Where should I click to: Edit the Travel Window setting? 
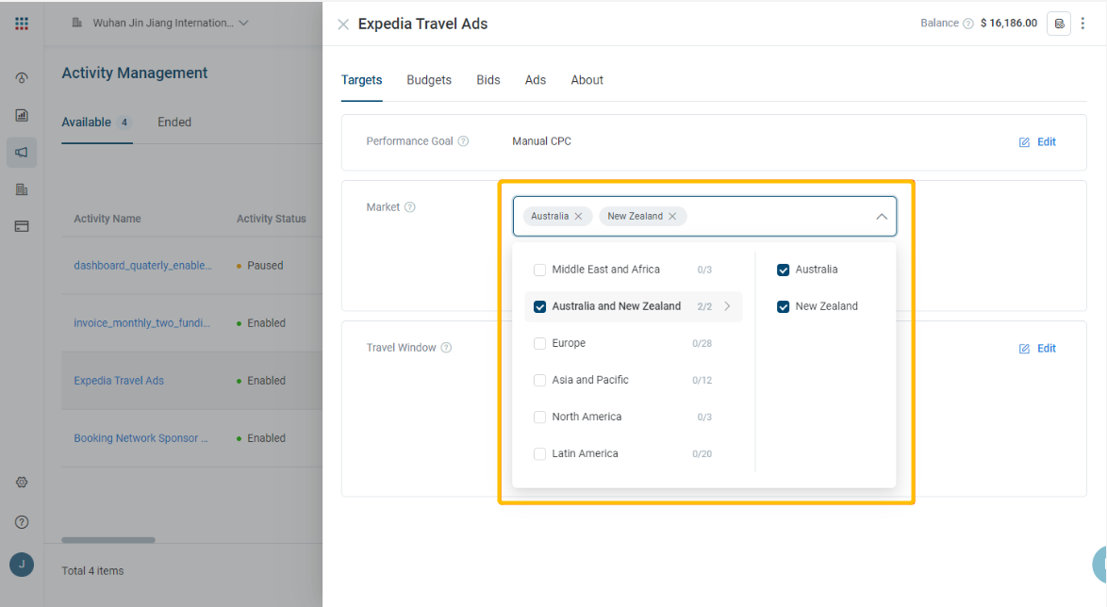[1037, 348]
